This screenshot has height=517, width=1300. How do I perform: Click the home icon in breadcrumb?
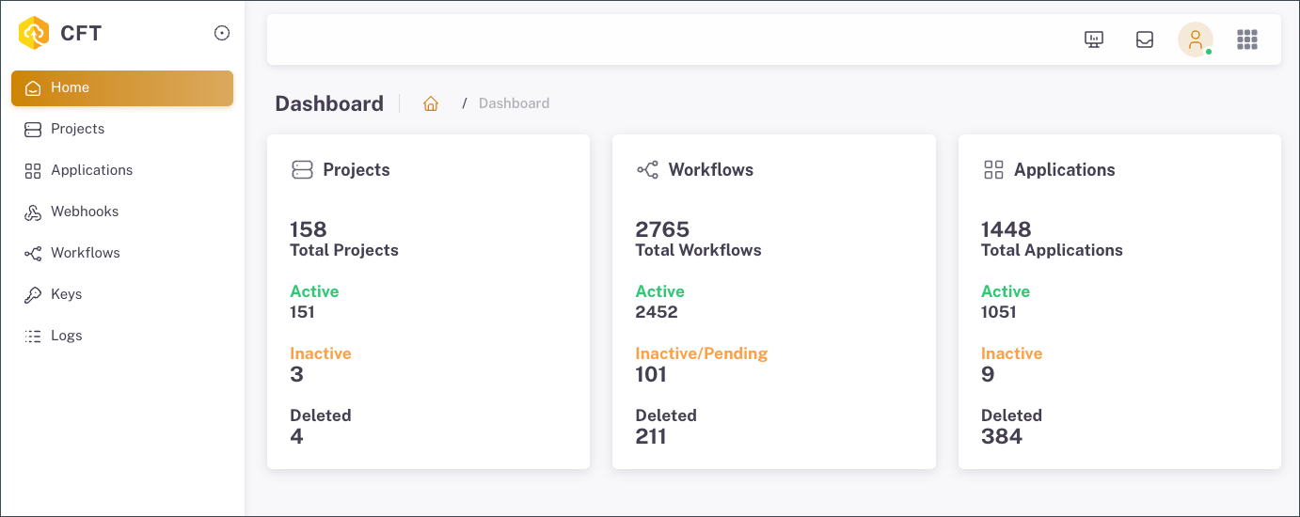(x=431, y=103)
